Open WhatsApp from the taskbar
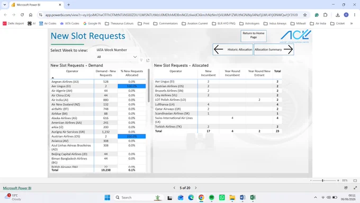Screen dimensions: 360x203 tap(222, 198)
